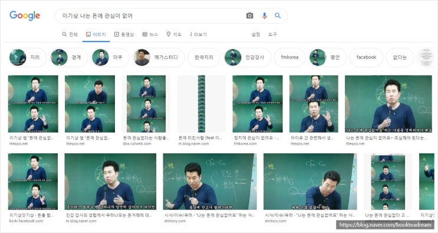Open search by image camera icon
This screenshot has height=233, width=438.
point(249,16)
